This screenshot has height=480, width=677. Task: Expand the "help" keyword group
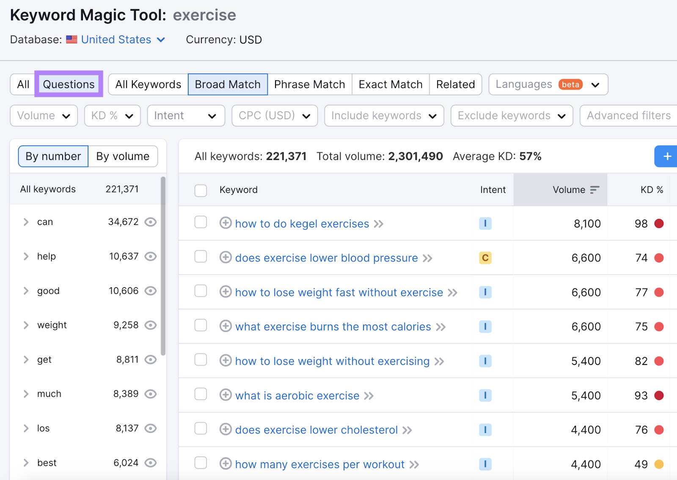26,256
